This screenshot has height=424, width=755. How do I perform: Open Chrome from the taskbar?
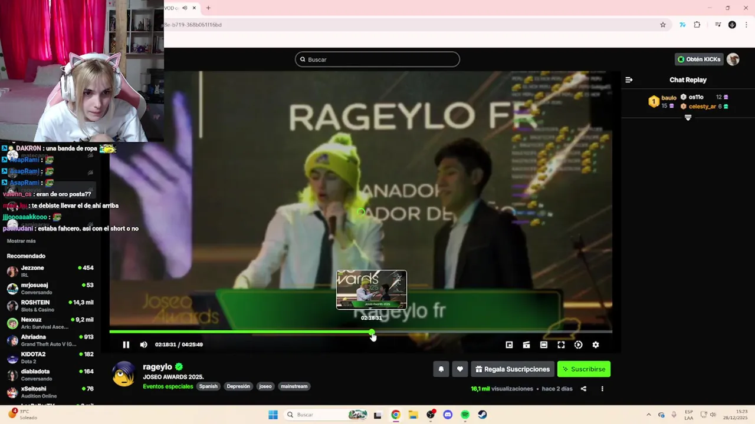395,415
